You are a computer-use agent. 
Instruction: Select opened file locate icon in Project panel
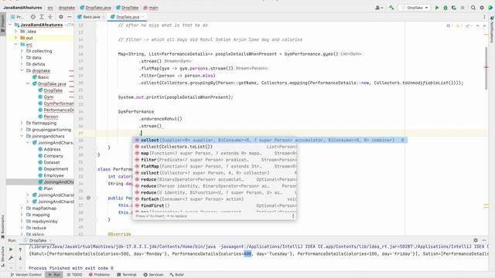tap(33, 17)
